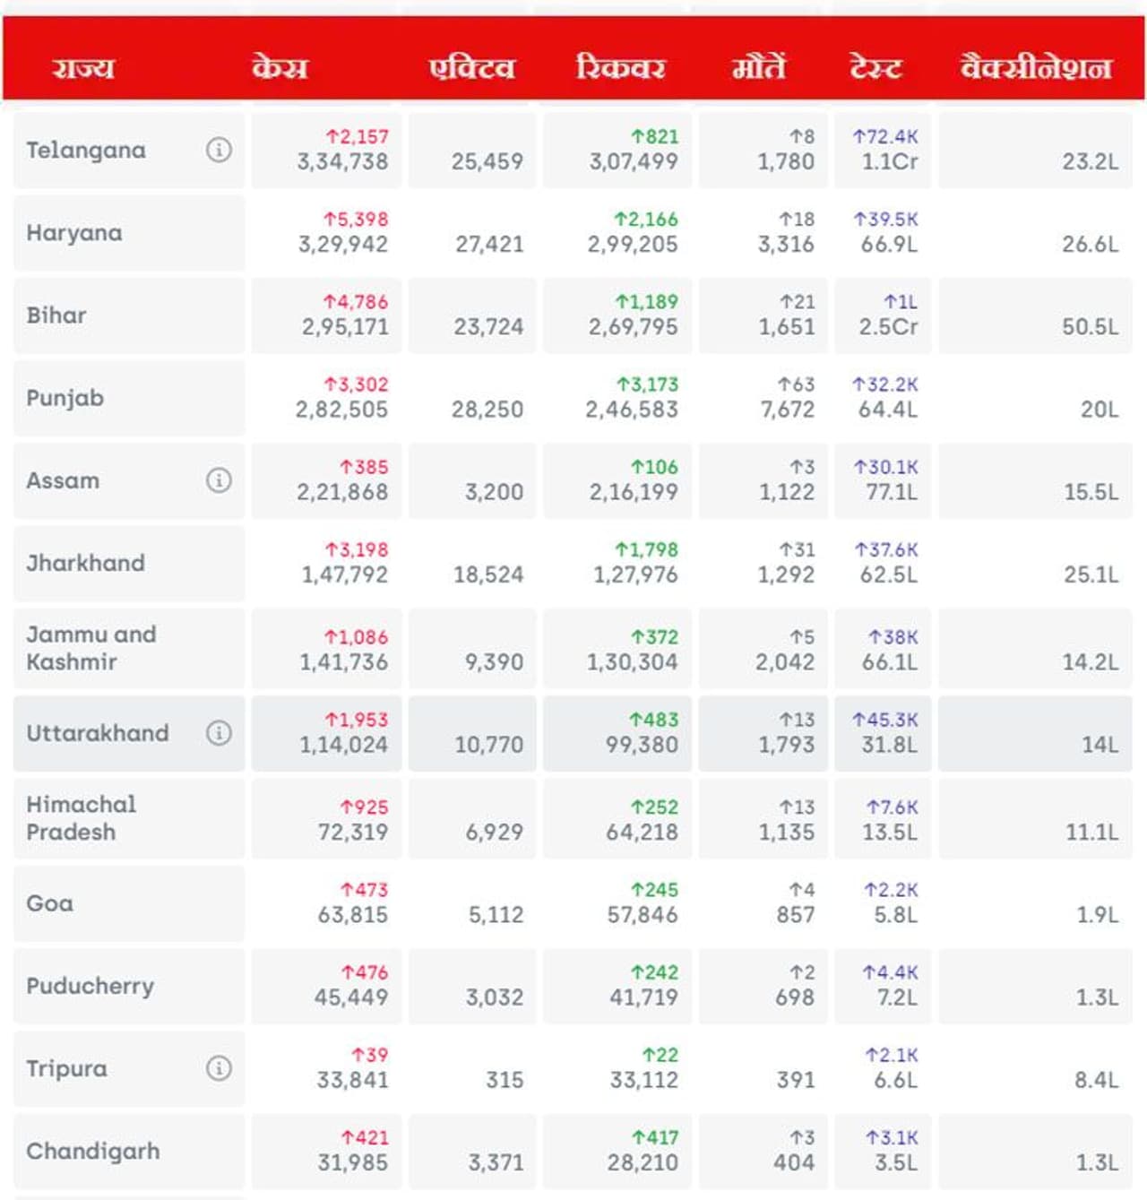Select the Himachal Pradesh state label
The width and height of the screenshot is (1147, 1200).
click(x=81, y=818)
